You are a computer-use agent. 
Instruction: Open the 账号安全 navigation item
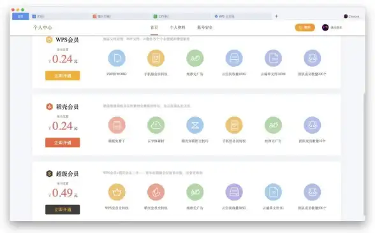[205, 27]
